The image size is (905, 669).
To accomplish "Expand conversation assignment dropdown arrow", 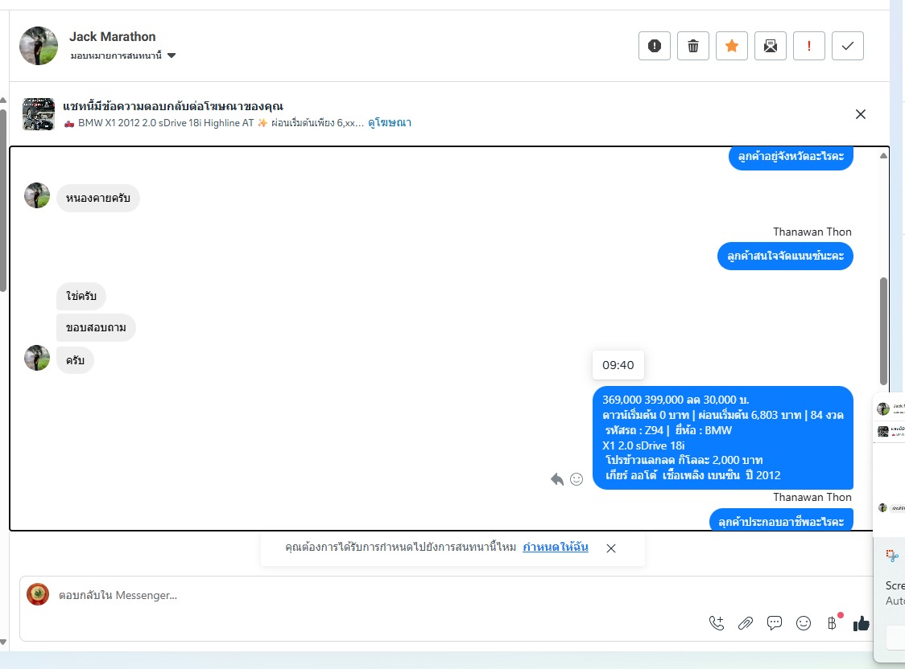I will (171, 56).
